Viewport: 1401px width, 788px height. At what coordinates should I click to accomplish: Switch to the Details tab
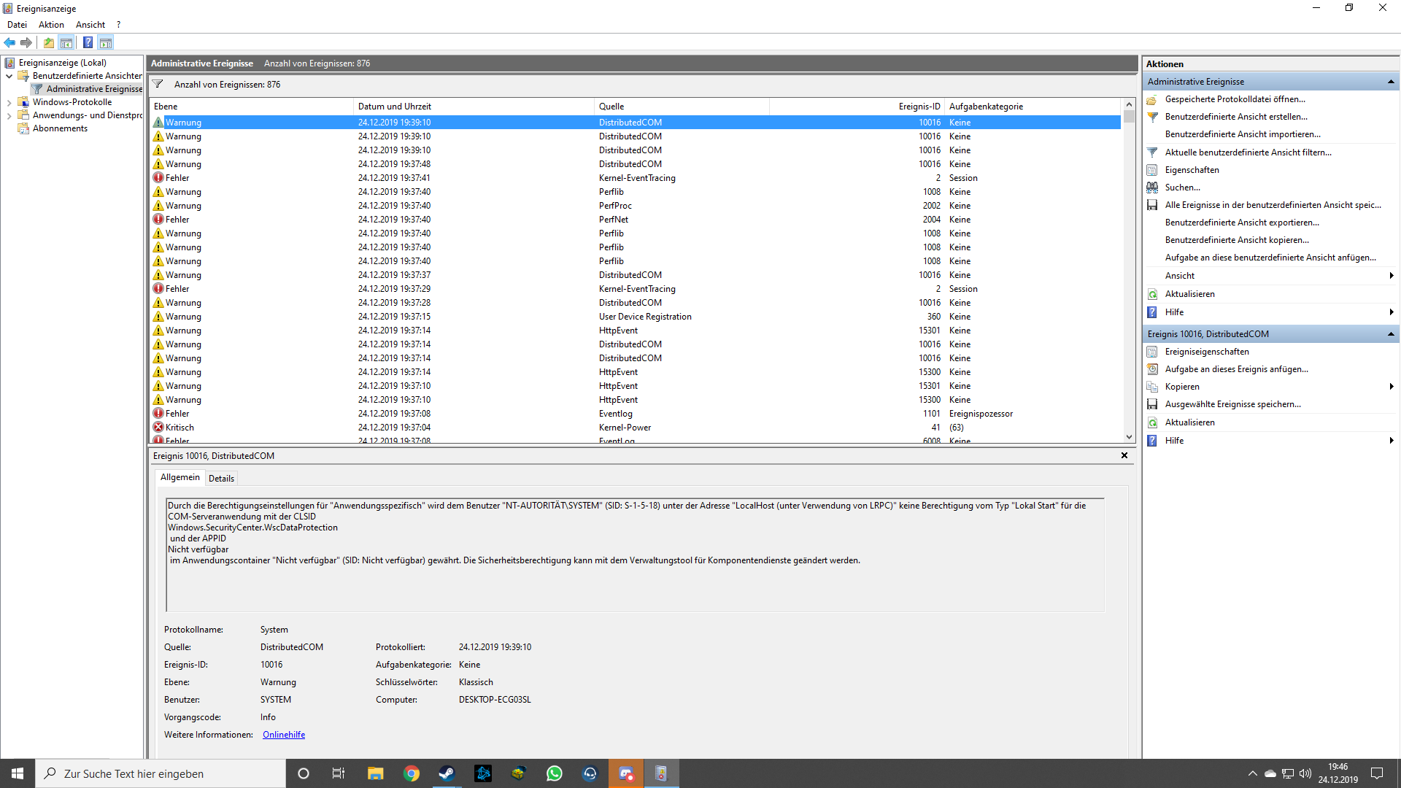[221, 479]
